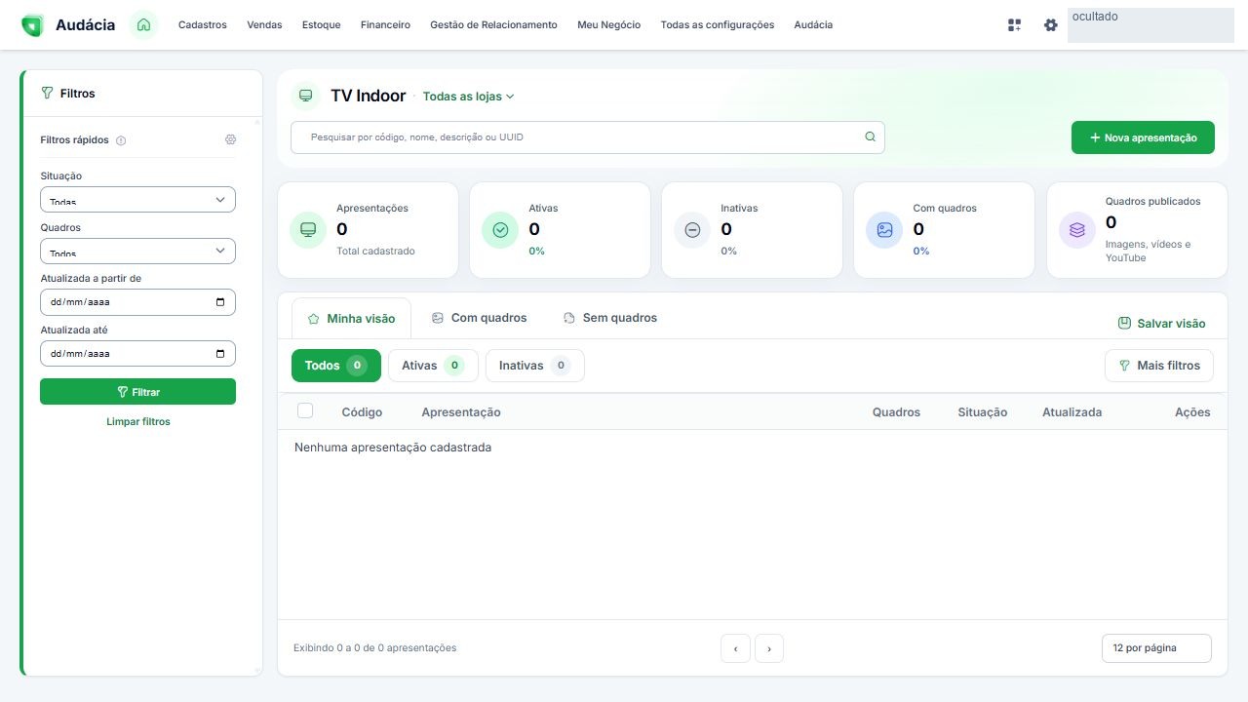Image resolution: width=1248 pixels, height=702 pixels.
Task: Click the TV Indoor monitor icon
Action: click(306, 96)
